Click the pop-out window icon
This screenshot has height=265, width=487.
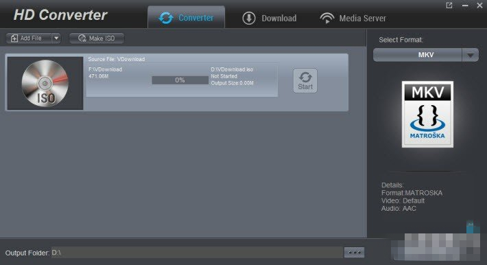[449, 5]
